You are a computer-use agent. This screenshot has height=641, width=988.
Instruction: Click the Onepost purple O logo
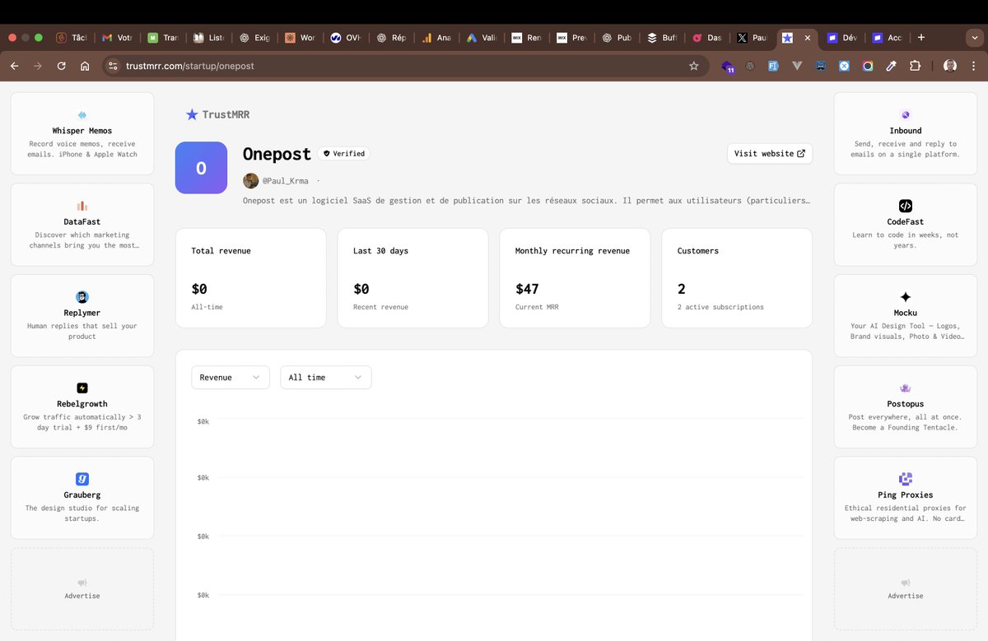pos(201,168)
